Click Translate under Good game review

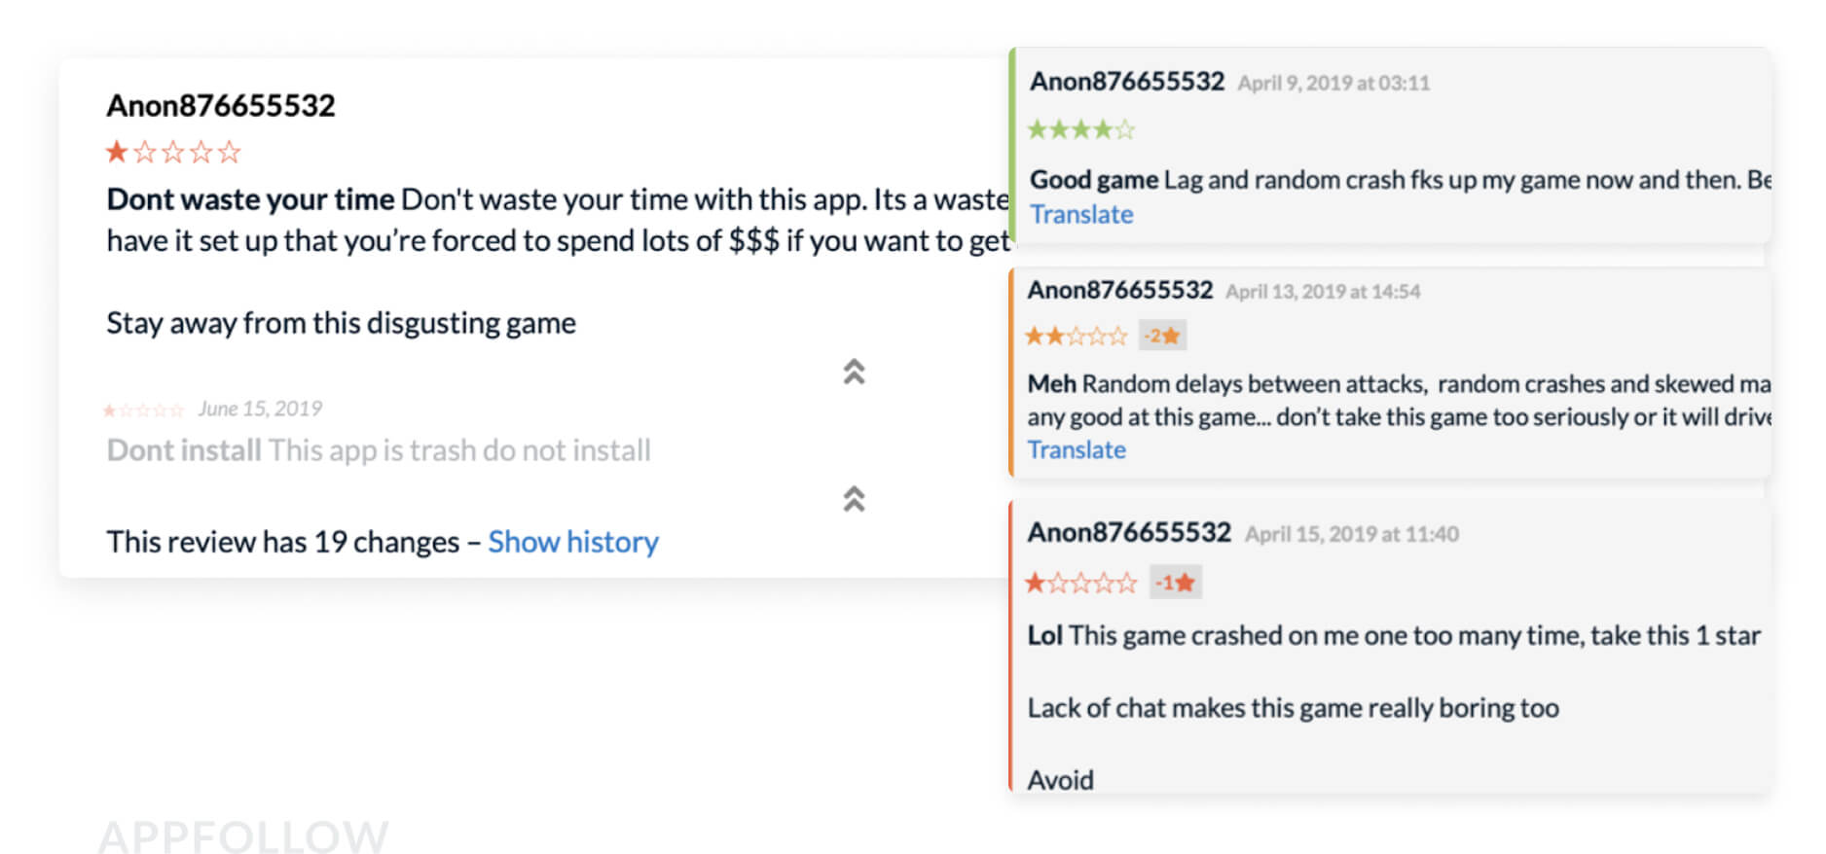pyautogui.click(x=1081, y=214)
